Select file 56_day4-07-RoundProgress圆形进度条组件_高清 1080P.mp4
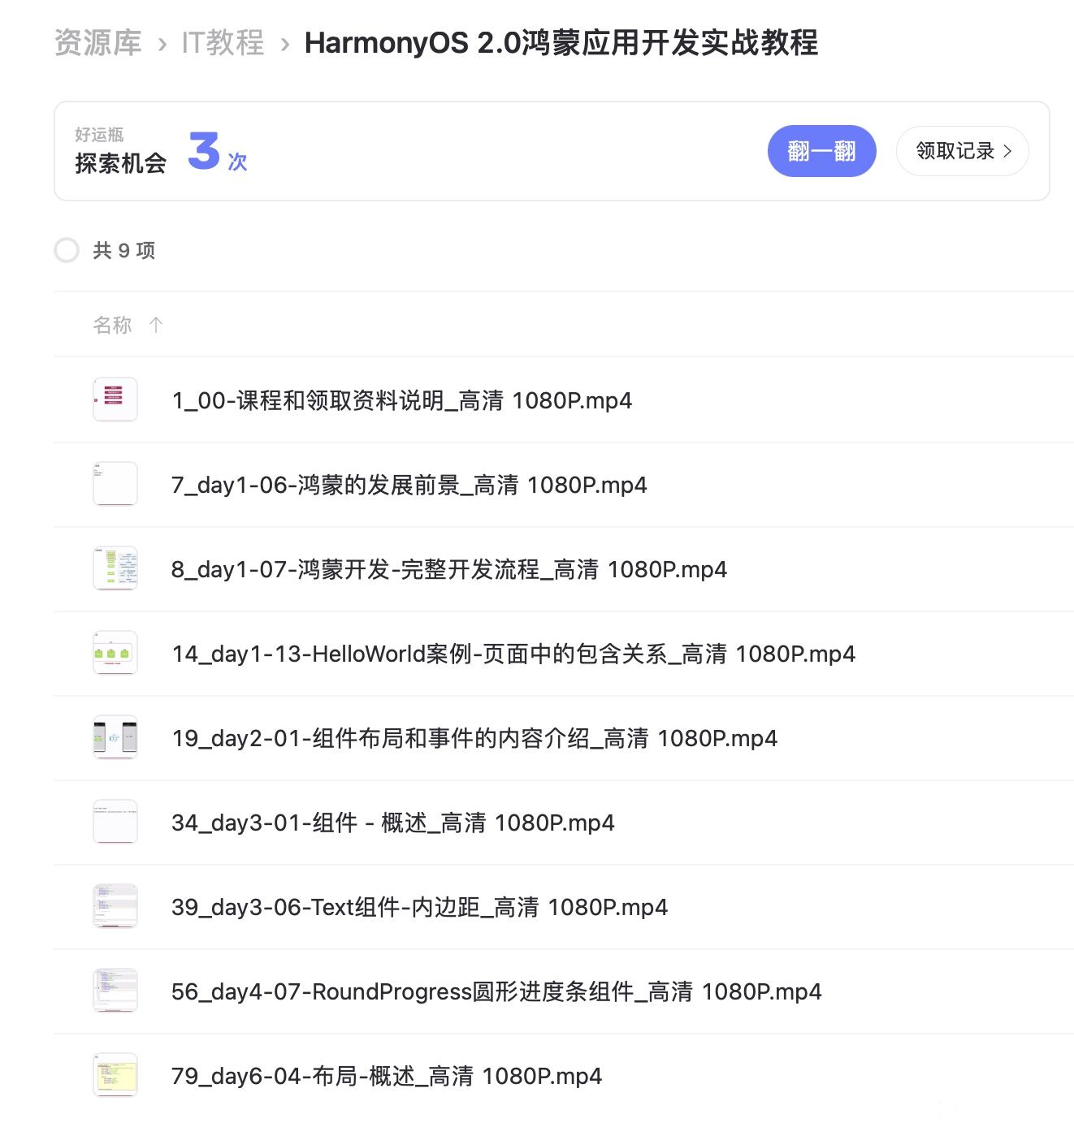Viewport: 1074px width, 1140px height. click(496, 991)
